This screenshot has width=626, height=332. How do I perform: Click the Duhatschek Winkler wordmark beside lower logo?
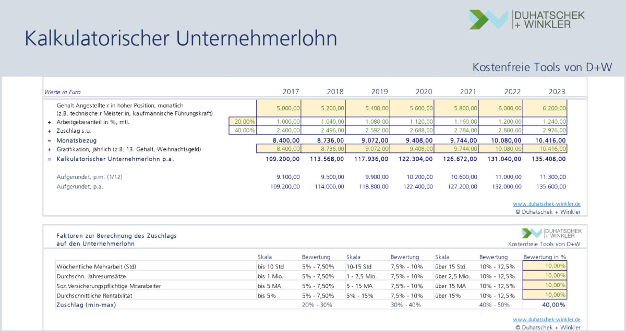point(563,234)
